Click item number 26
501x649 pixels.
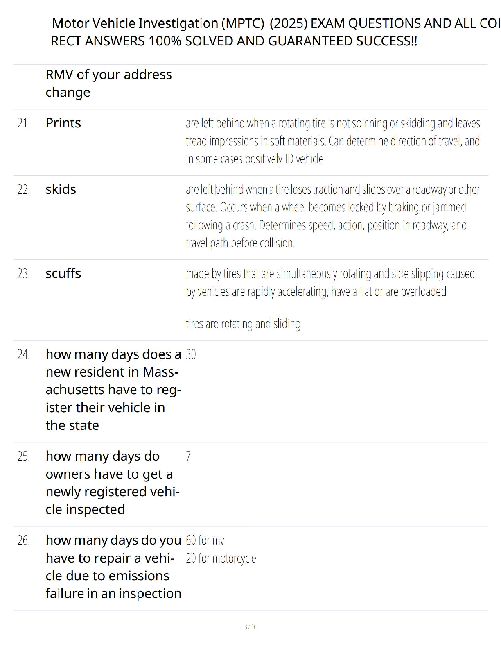pyautogui.click(x=24, y=540)
